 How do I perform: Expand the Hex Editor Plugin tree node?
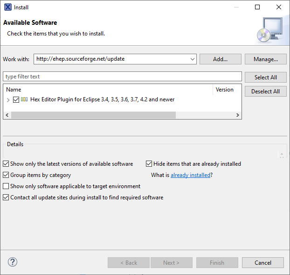(x=8, y=100)
